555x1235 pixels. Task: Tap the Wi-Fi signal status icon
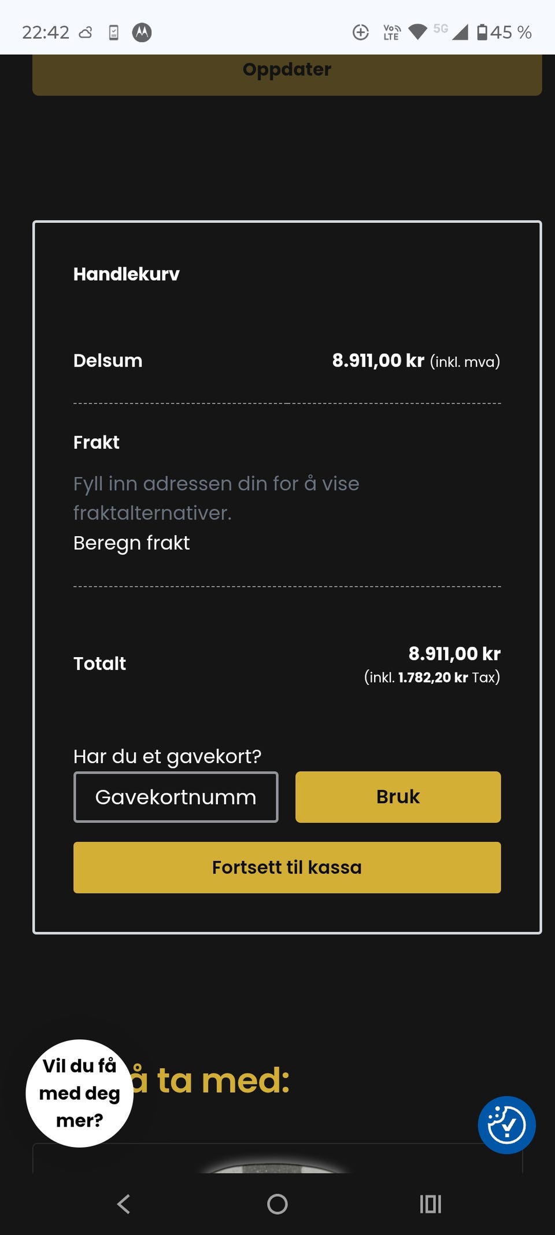coord(417,32)
